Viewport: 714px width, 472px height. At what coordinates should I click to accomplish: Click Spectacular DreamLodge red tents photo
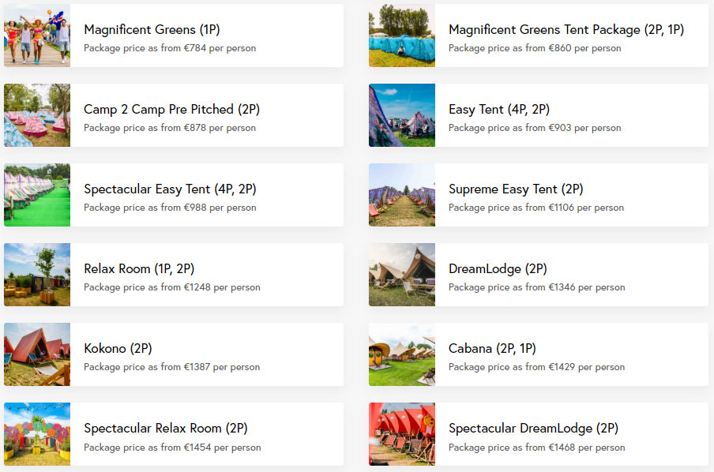[x=402, y=434]
